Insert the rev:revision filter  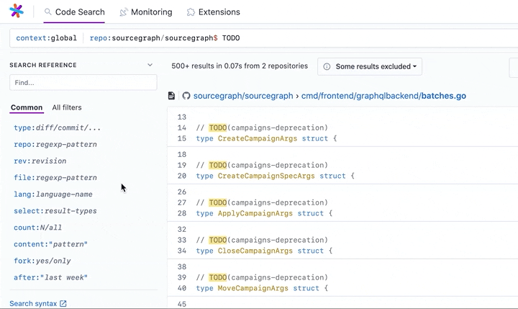pos(40,161)
